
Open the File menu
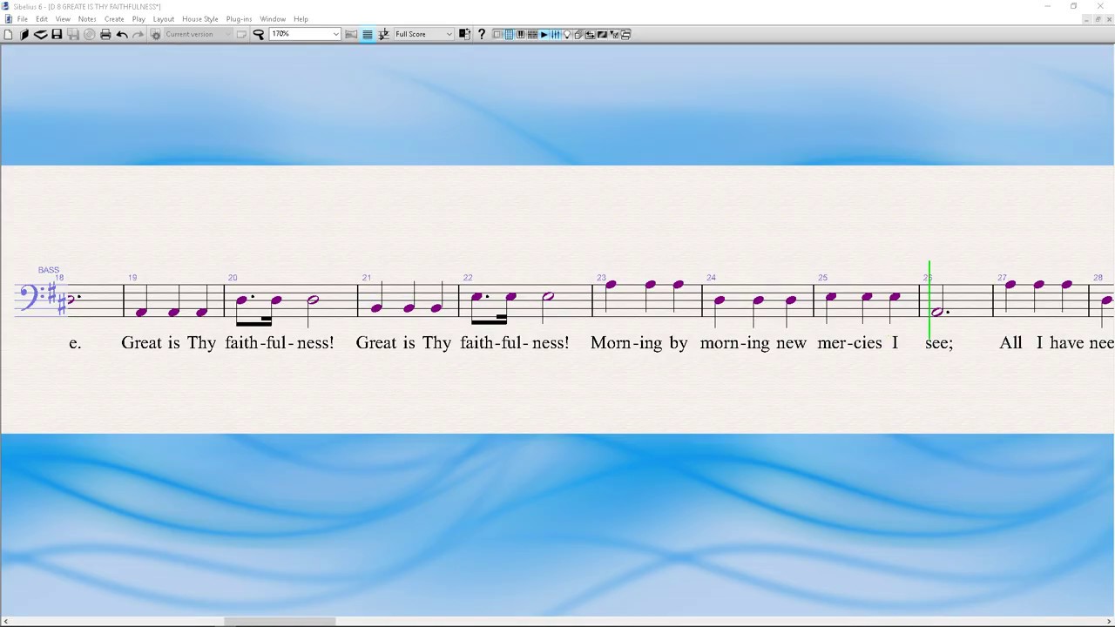click(x=23, y=19)
